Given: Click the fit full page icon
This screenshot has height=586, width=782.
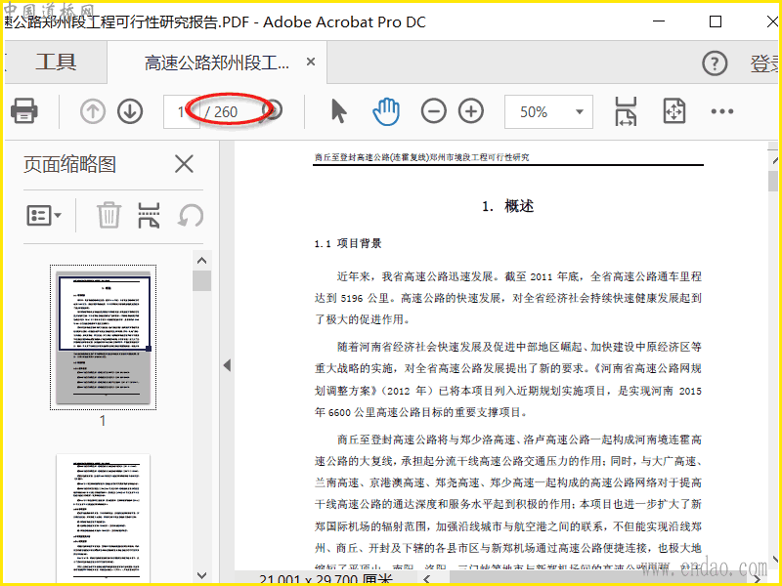Looking at the screenshot, I should coord(673,111).
